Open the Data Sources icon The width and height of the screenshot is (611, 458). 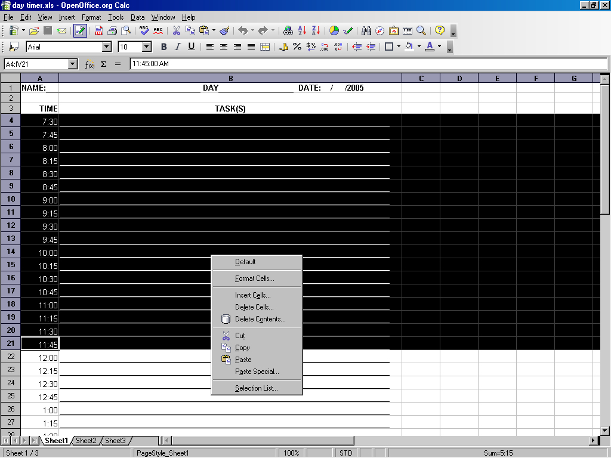click(x=407, y=31)
